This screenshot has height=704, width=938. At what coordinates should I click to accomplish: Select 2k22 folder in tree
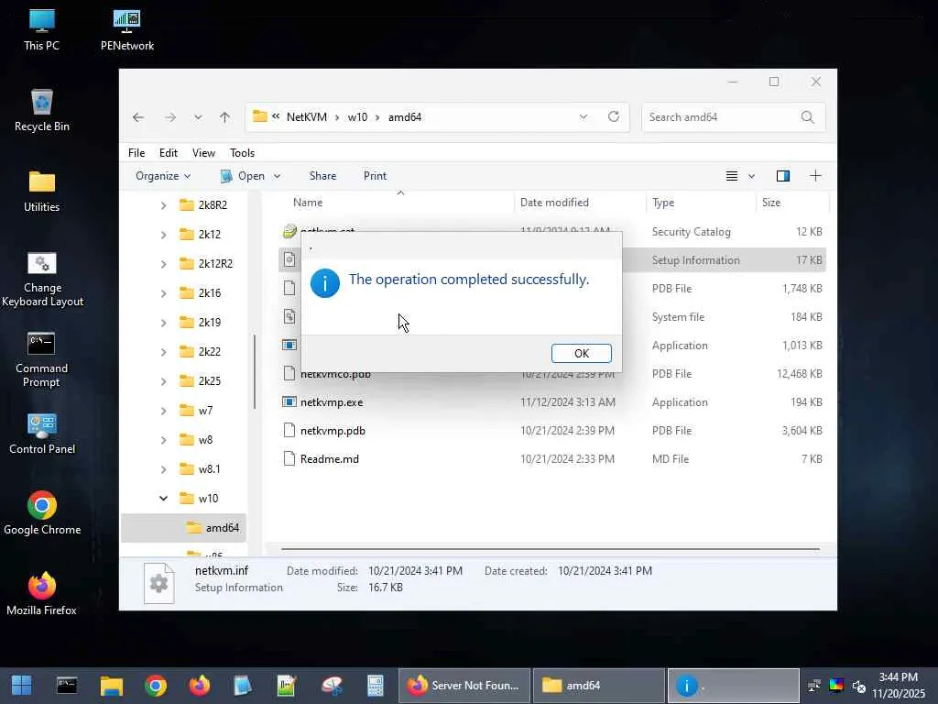click(x=201, y=352)
